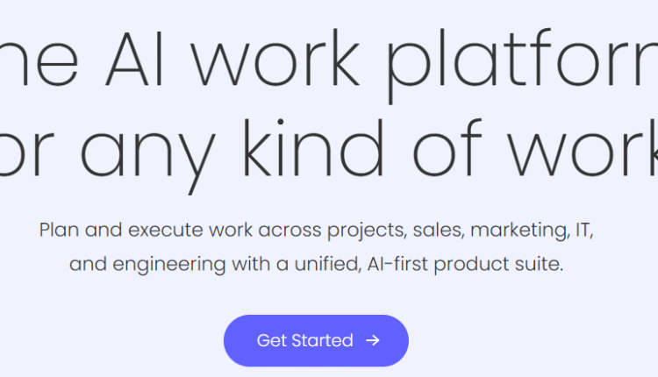Click "work" at the end of the second headline line
Image resolution: width=658 pixels, height=377 pixels.
pos(583,147)
